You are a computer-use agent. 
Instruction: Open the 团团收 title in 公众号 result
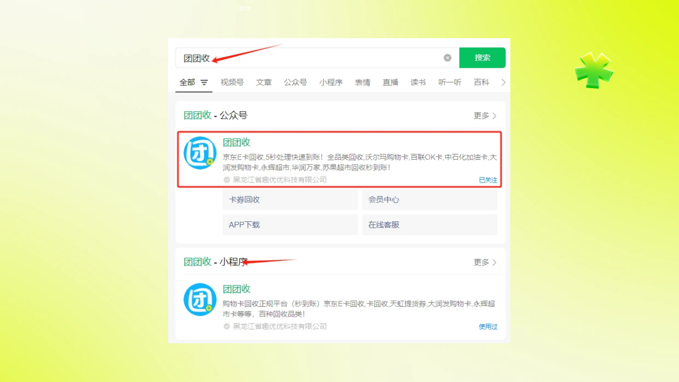coord(237,142)
